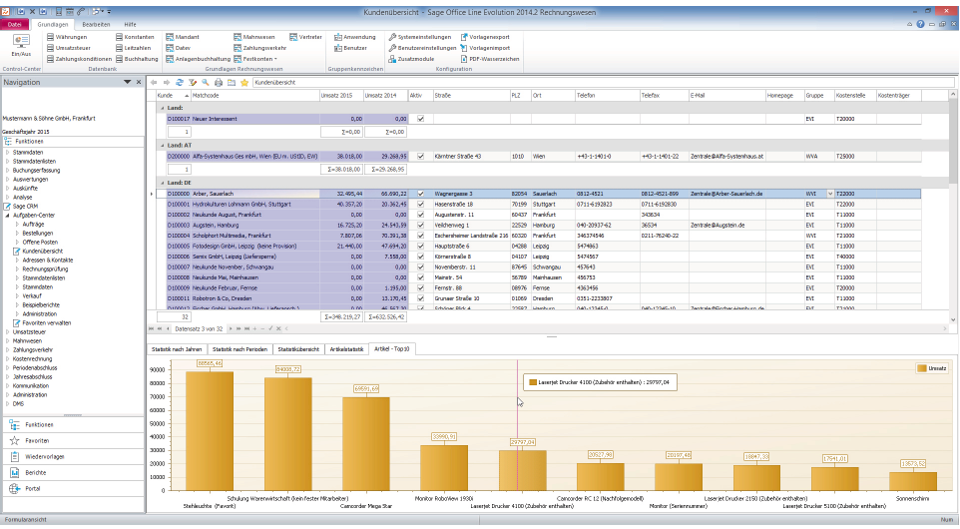Toggle Aktiv checkbox for Neukunde August
960x529 pixels.
420,215
